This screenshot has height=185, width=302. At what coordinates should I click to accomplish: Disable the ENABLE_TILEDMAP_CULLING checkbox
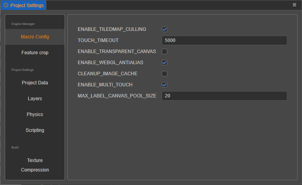click(x=164, y=29)
